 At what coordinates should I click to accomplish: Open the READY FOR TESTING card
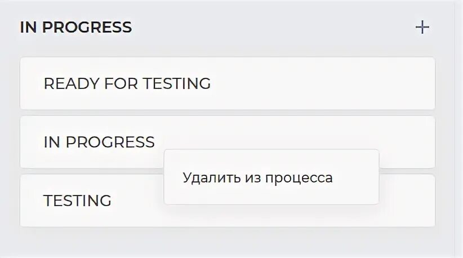[227, 83]
